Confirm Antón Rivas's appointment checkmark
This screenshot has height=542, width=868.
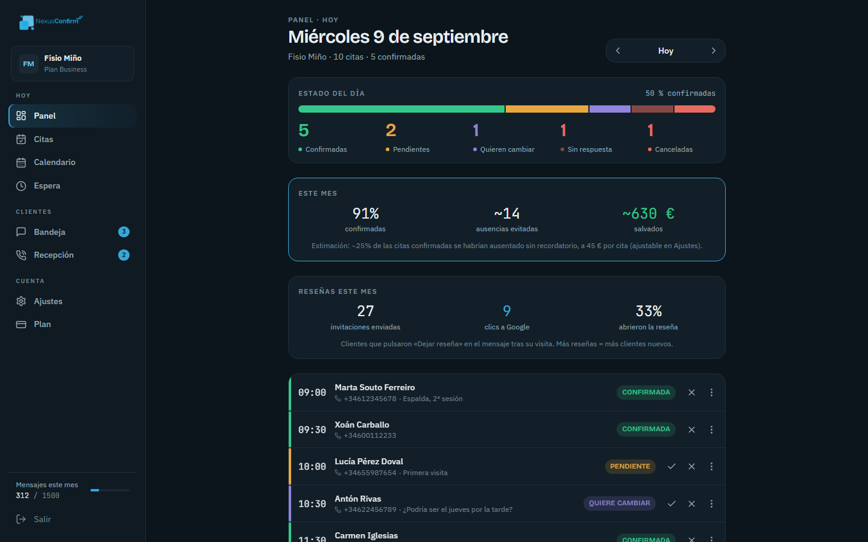tap(671, 503)
